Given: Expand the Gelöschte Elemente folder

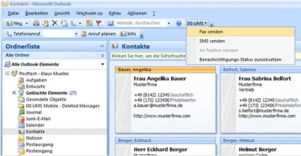Looking at the screenshot, I should (14, 93).
